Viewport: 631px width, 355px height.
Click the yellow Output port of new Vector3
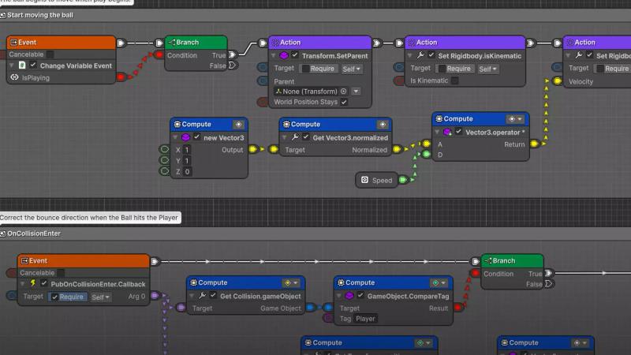click(x=253, y=149)
